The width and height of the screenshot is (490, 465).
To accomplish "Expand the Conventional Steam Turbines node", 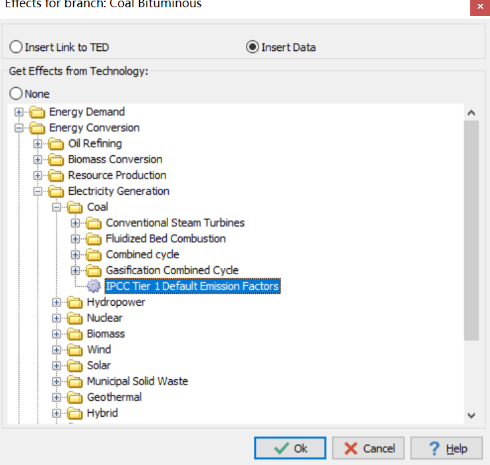I will tap(75, 223).
